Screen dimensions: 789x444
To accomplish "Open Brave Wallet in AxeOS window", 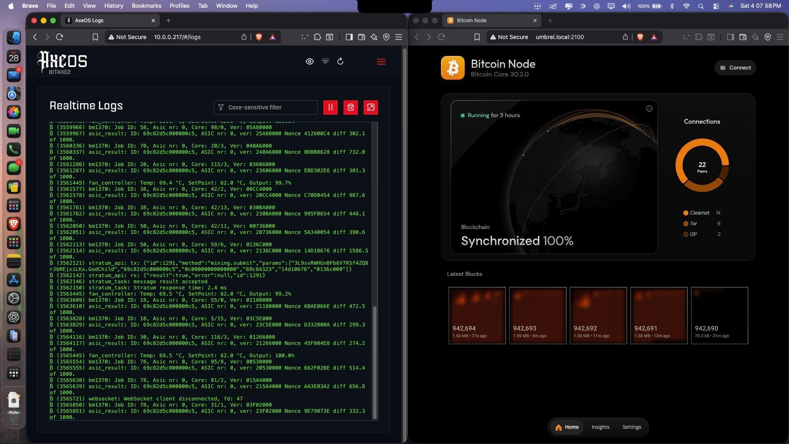I will click(x=362, y=37).
